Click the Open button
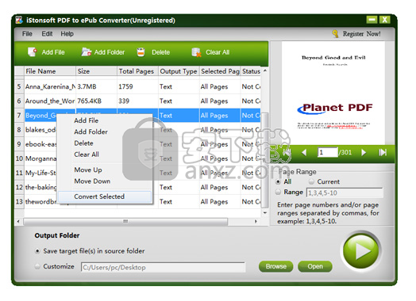 tap(315, 266)
